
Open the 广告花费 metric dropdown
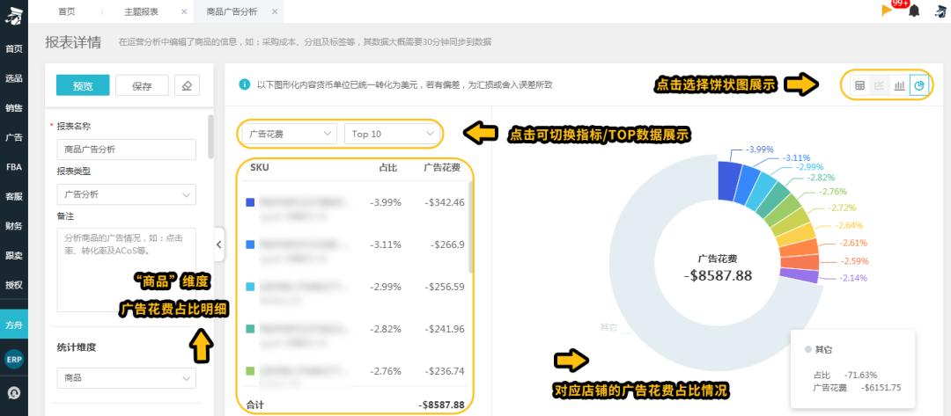(x=289, y=134)
